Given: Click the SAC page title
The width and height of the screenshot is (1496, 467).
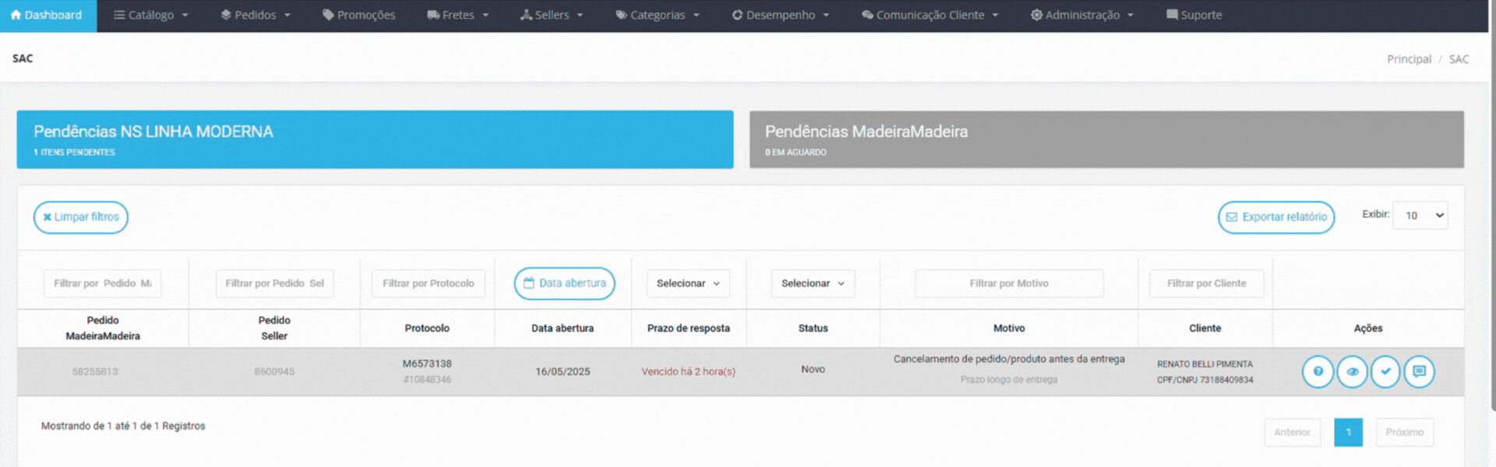Looking at the screenshot, I should (x=23, y=58).
